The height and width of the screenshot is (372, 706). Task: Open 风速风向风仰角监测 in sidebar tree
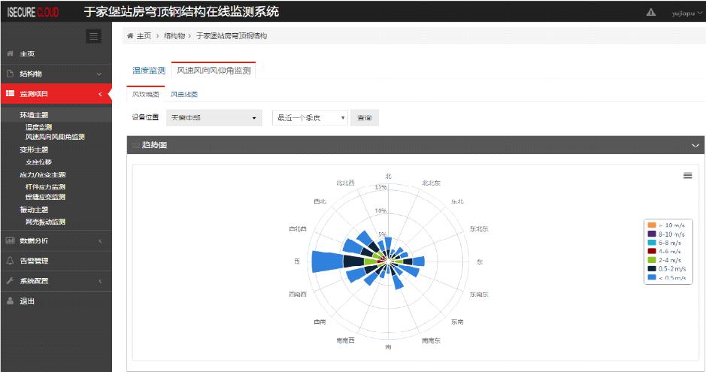[55, 137]
